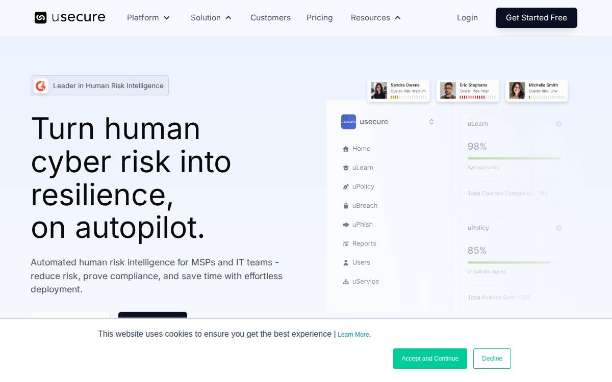
Task: Click the 98% average score value
Action: pyautogui.click(x=477, y=147)
